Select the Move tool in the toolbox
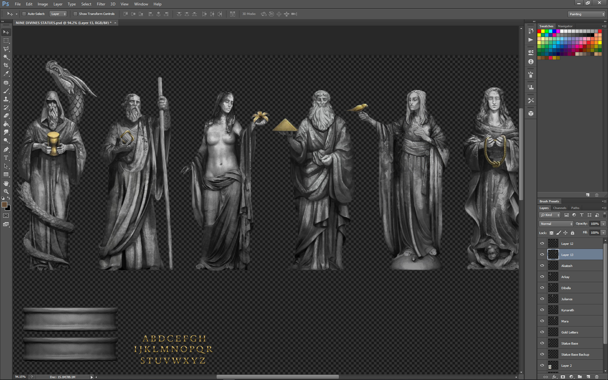The width and height of the screenshot is (608, 380). click(x=6, y=32)
